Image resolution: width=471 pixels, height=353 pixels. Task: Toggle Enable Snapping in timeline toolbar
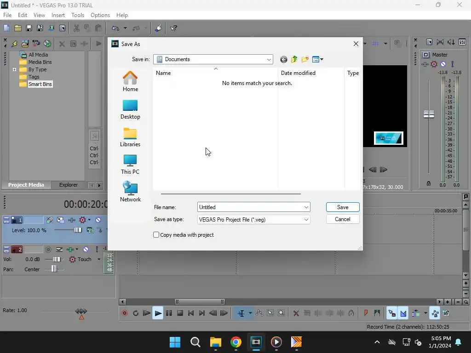392,313
